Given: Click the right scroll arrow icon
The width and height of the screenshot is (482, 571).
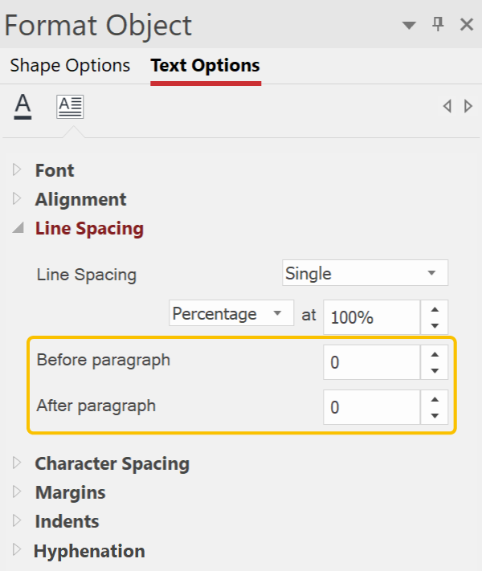Looking at the screenshot, I should point(468,106).
